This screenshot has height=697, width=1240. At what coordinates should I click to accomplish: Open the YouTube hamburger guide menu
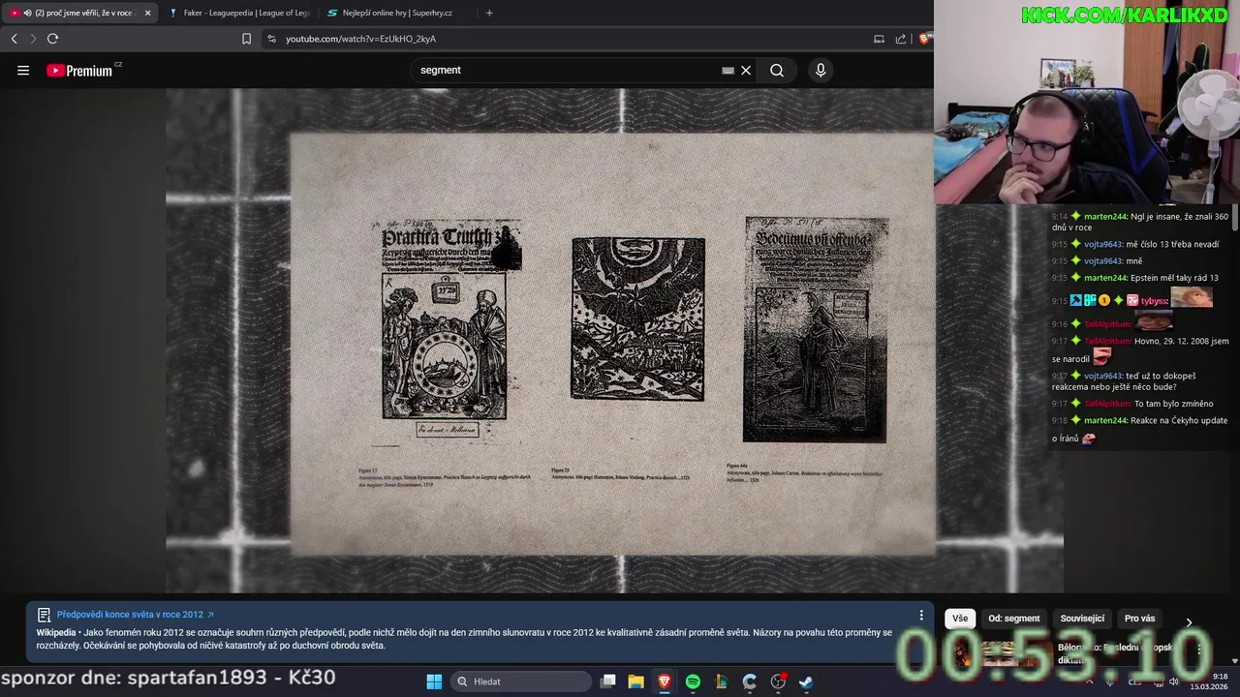coord(23,71)
